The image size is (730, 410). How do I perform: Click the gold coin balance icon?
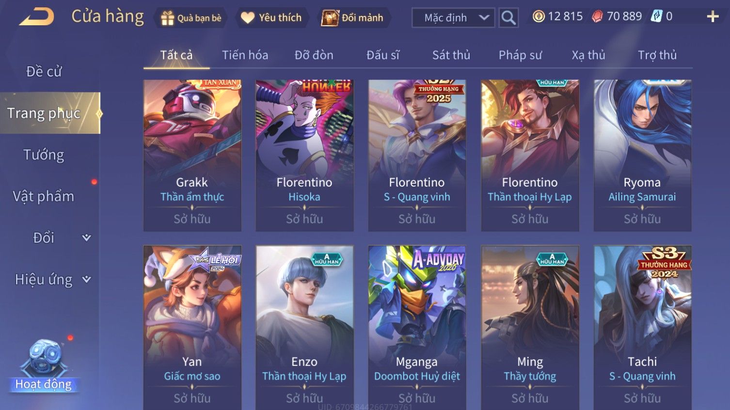pyautogui.click(x=539, y=16)
